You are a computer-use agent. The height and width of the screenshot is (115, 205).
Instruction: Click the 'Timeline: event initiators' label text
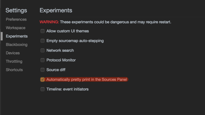(x=67, y=89)
